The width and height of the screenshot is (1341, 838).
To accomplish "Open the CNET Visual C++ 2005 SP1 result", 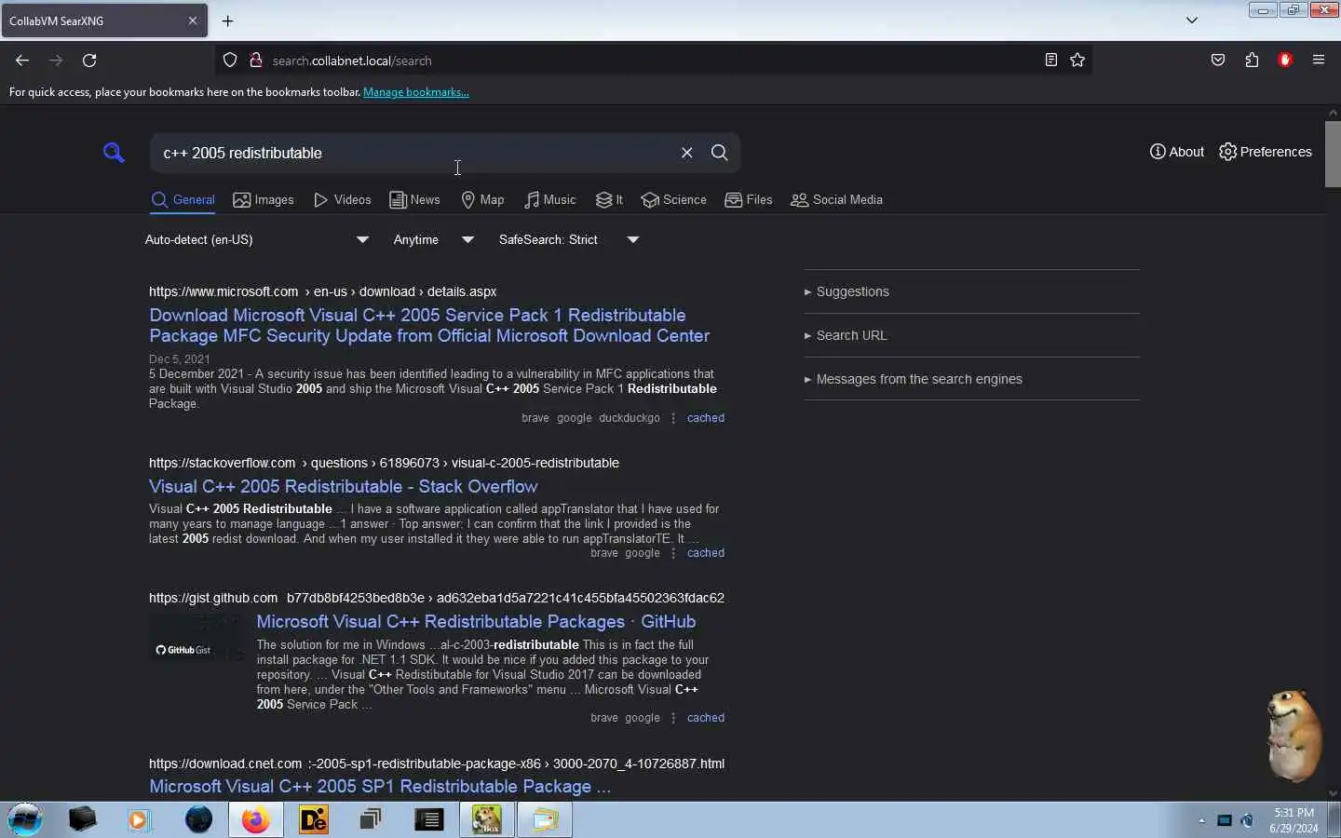I will tap(380, 787).
